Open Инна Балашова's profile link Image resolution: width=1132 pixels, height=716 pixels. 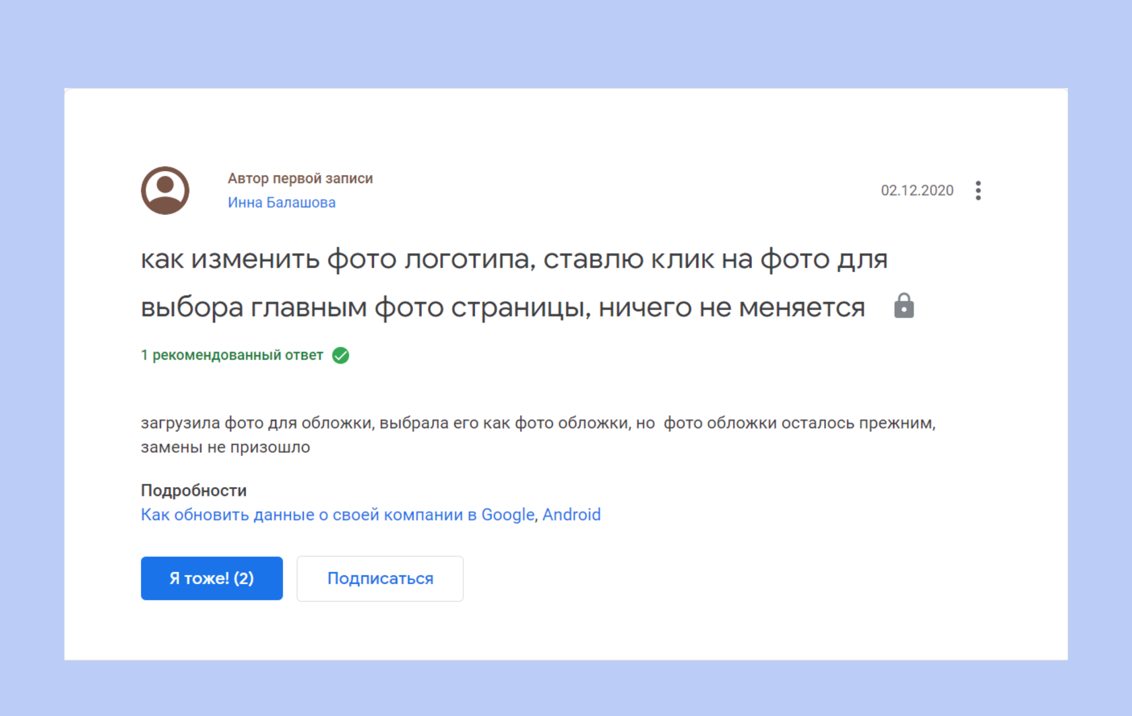pos(282,203)
